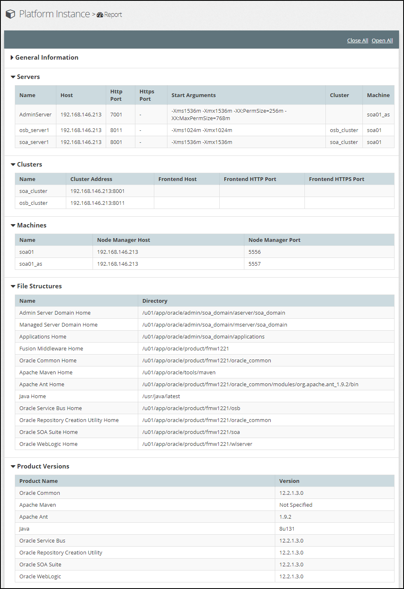
Task: Select the osb_server1 row name
Action: 34,130
